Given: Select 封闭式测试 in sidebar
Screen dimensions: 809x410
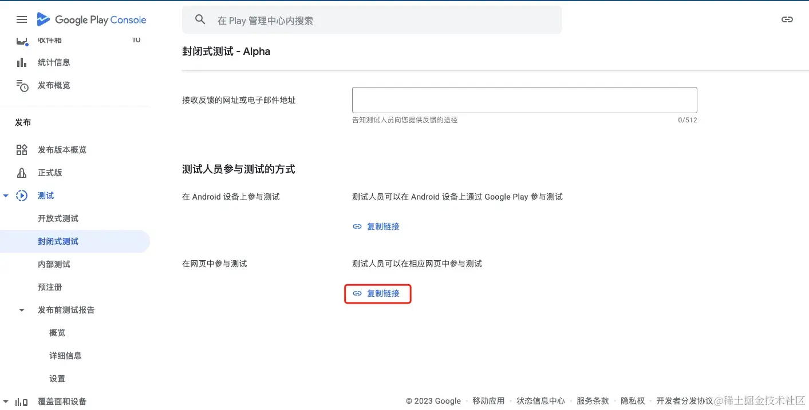Looking at the screenshot, I should coord(58,241).
